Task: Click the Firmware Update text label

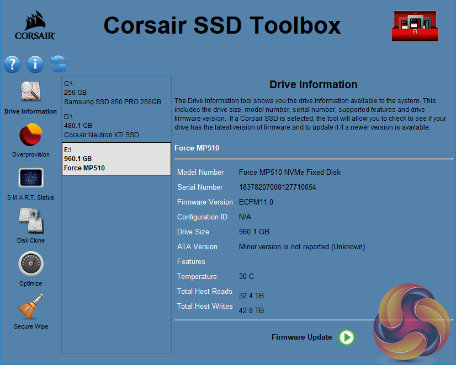Action: point(301,337)
